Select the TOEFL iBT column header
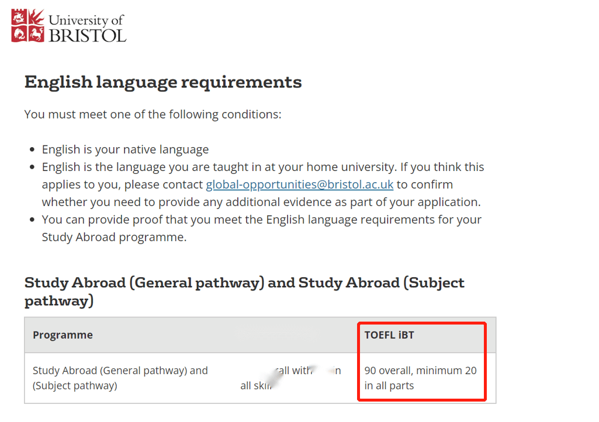 coord(389,335)
